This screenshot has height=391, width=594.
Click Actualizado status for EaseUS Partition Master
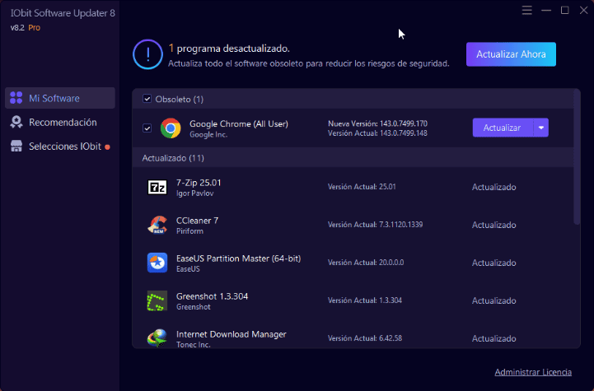494,263
